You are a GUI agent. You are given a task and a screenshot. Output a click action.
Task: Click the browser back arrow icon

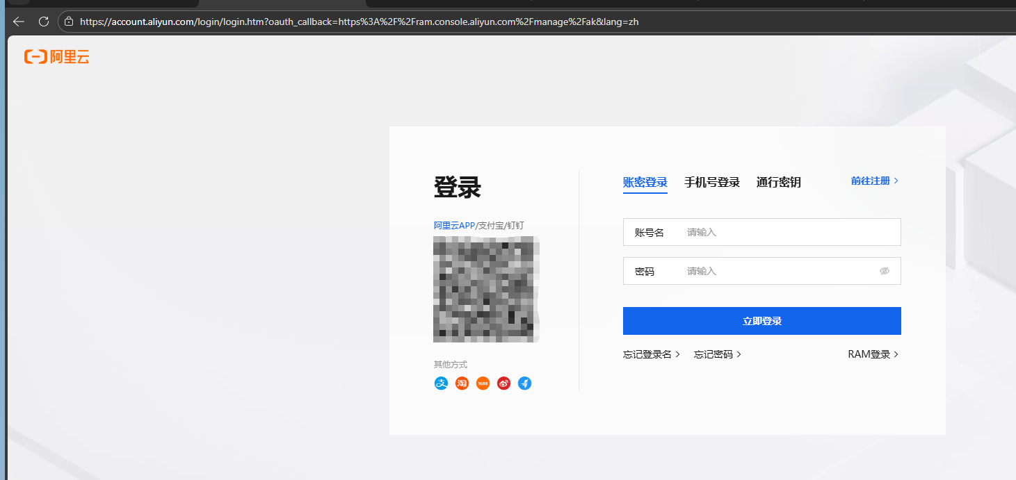18,22
